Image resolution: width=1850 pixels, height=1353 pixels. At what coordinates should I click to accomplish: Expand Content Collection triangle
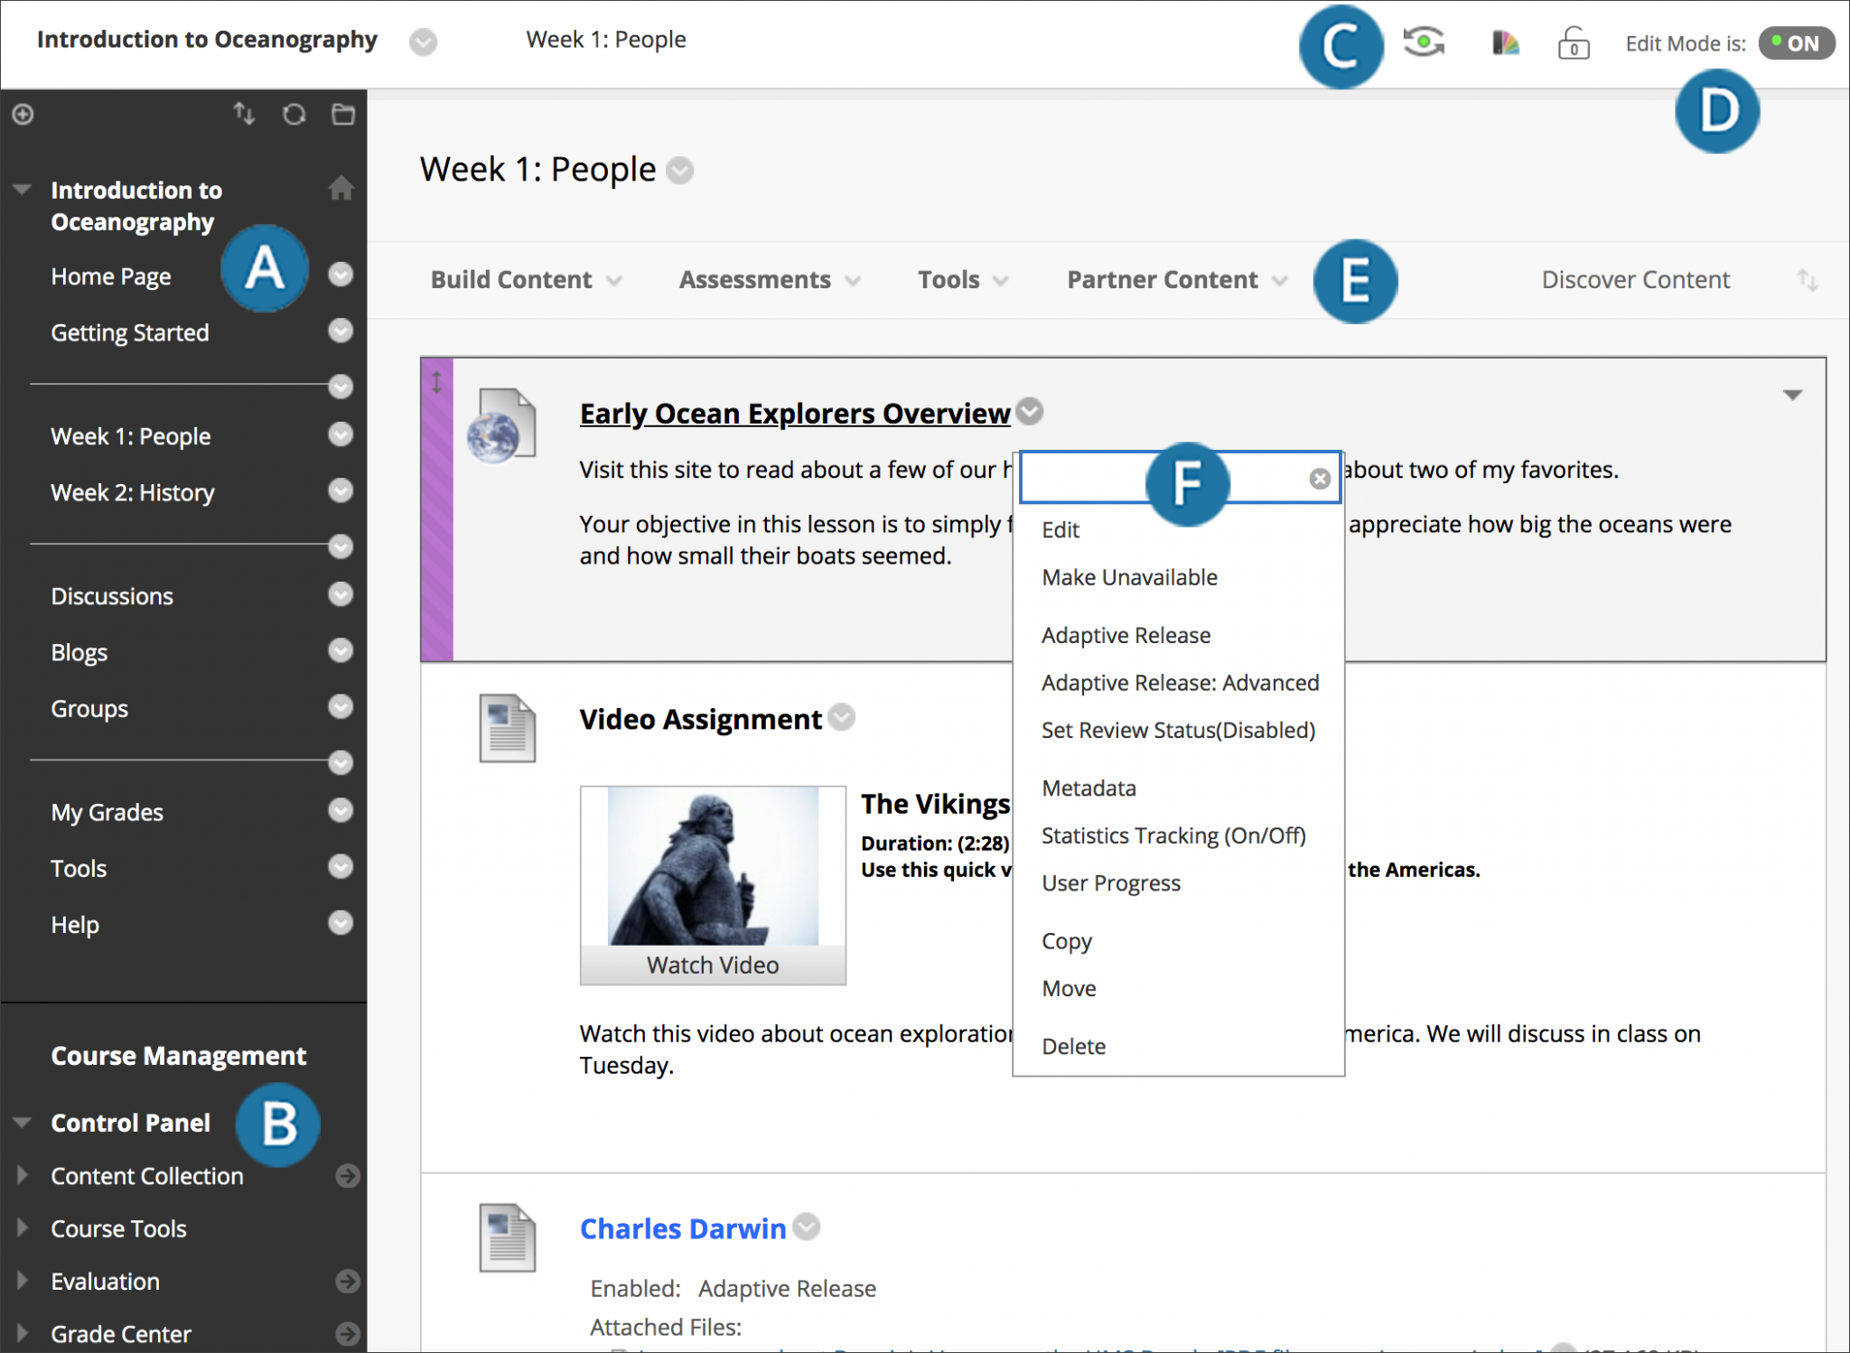(x=23, y=1175)
